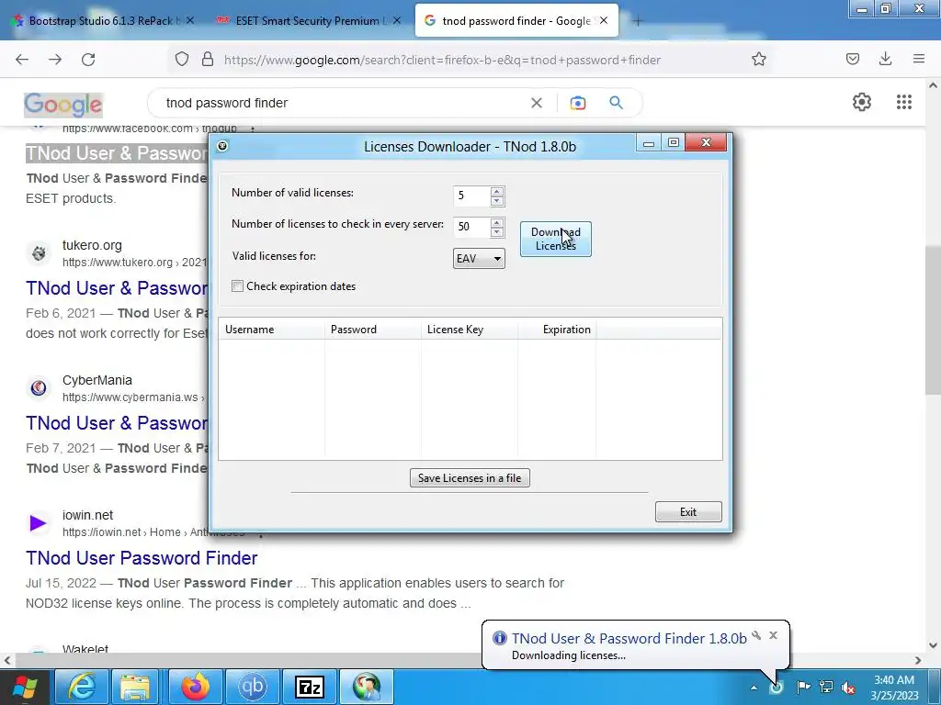This screenshot has width=941, height=705.
Task: Open the Google apps grid
Action: pyautogui.click(x=904, y=102)
